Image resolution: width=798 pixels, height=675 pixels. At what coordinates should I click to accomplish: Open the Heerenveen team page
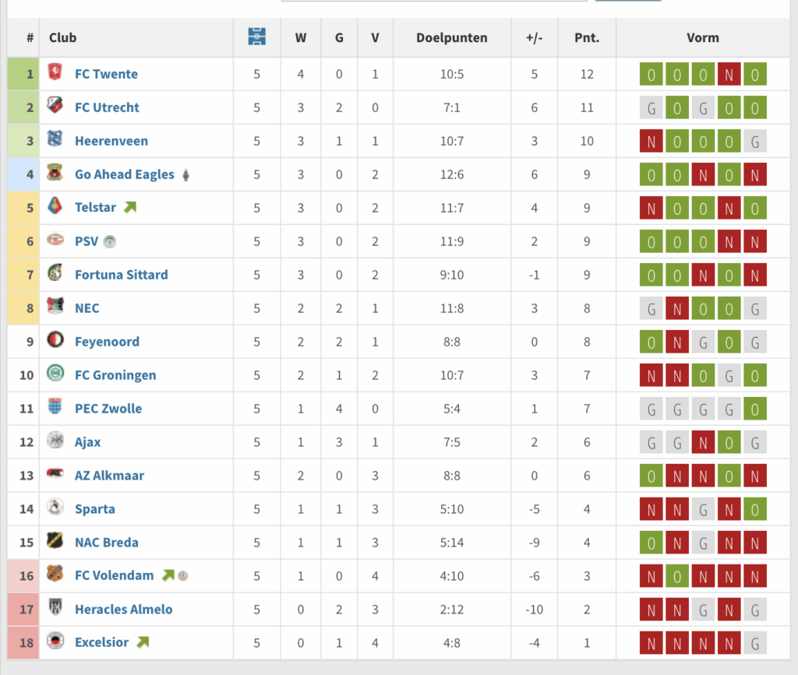111,141
